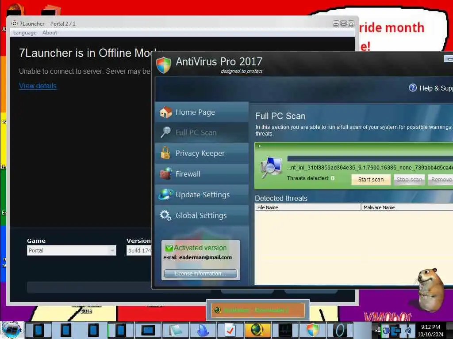The width and height of the screenshot is (453, 339).
Task: Expand the Version dropdown showing build
Action: click(x=139, y=250)
